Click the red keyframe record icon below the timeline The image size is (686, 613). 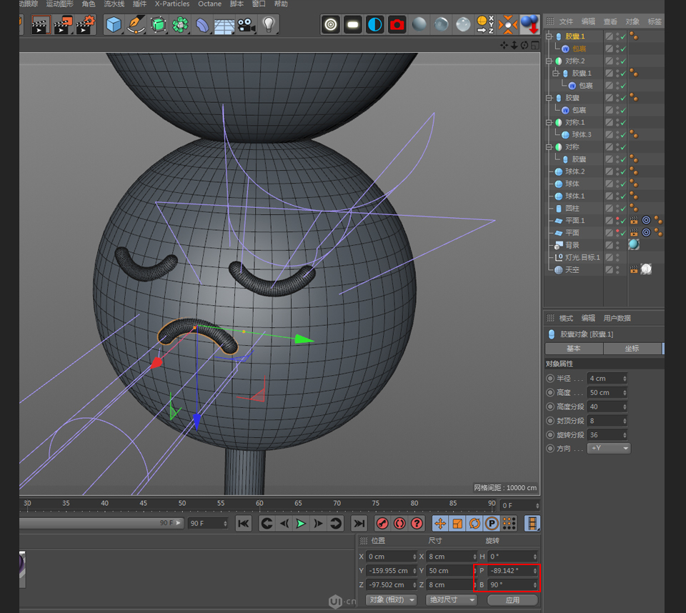[x=384, y=524]
